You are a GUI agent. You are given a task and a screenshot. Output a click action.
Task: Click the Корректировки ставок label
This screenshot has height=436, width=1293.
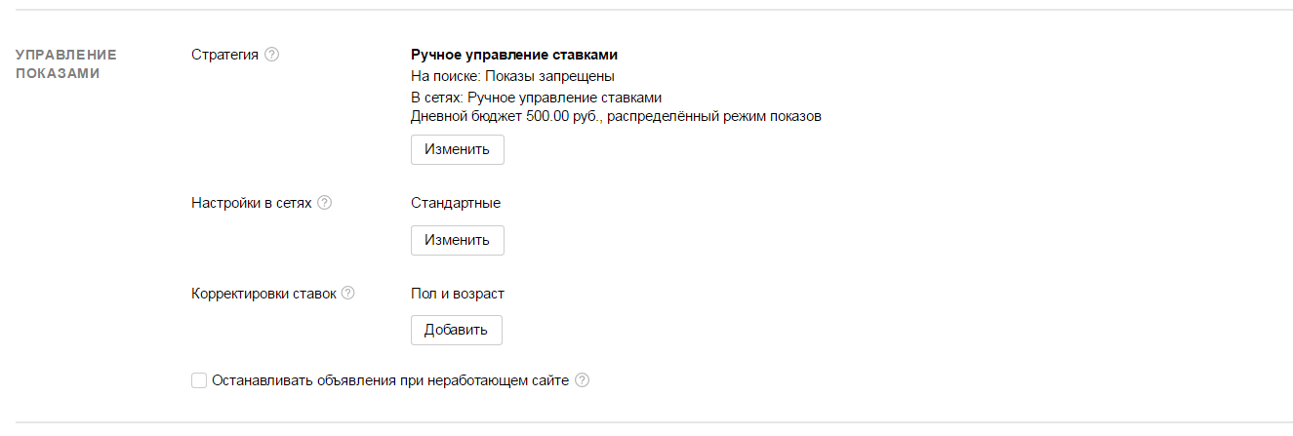[263, 293]
